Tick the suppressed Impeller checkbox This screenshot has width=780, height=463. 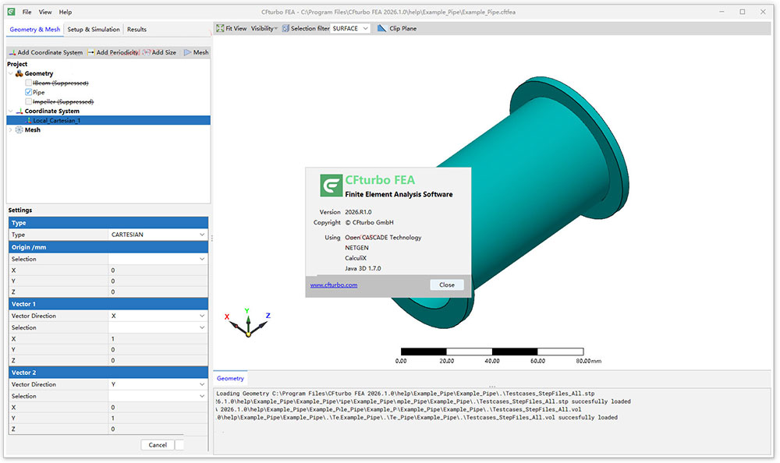click(29, 101)
